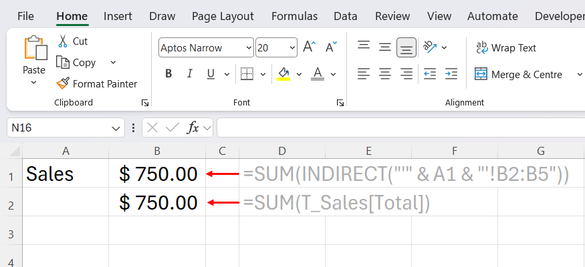This screenshot has width=585, height=267.
Task: Align text left
Action: click(364, 74)
